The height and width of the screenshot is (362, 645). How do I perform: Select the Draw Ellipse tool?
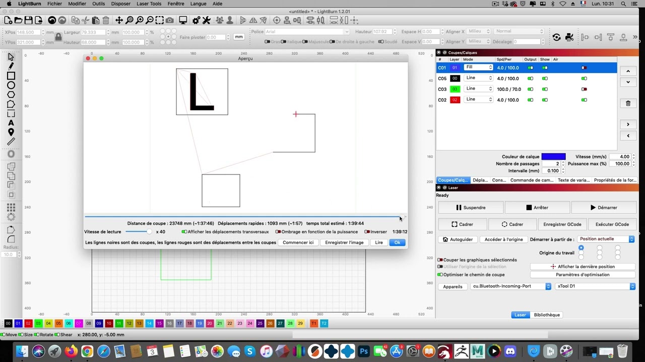point(11,85)
